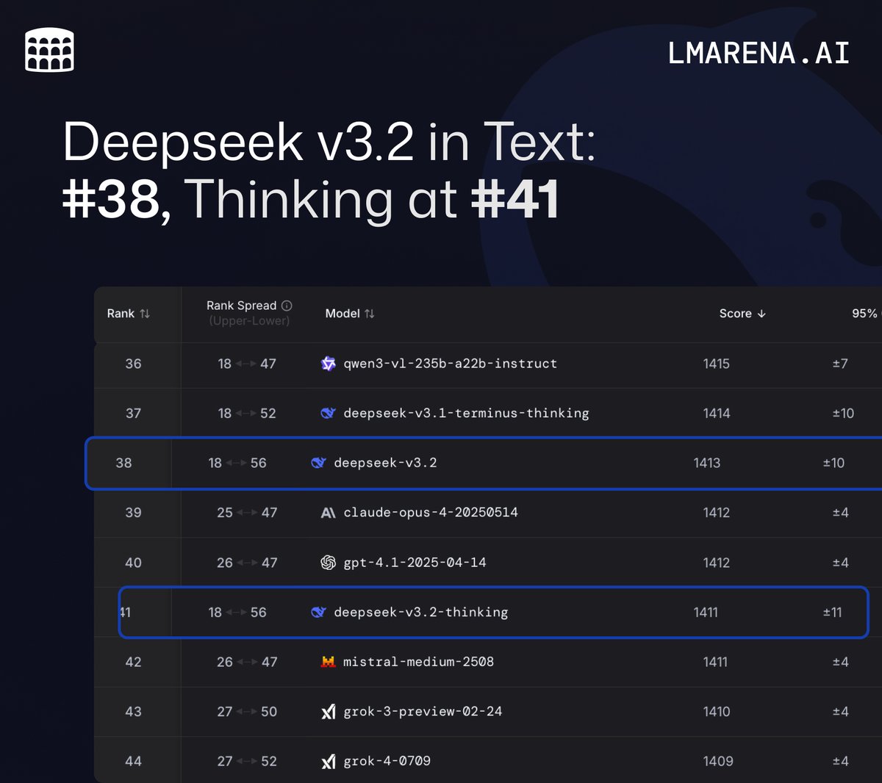Screen dimensions: 882x783
Task: Click the Model column header
Action: 350,314
